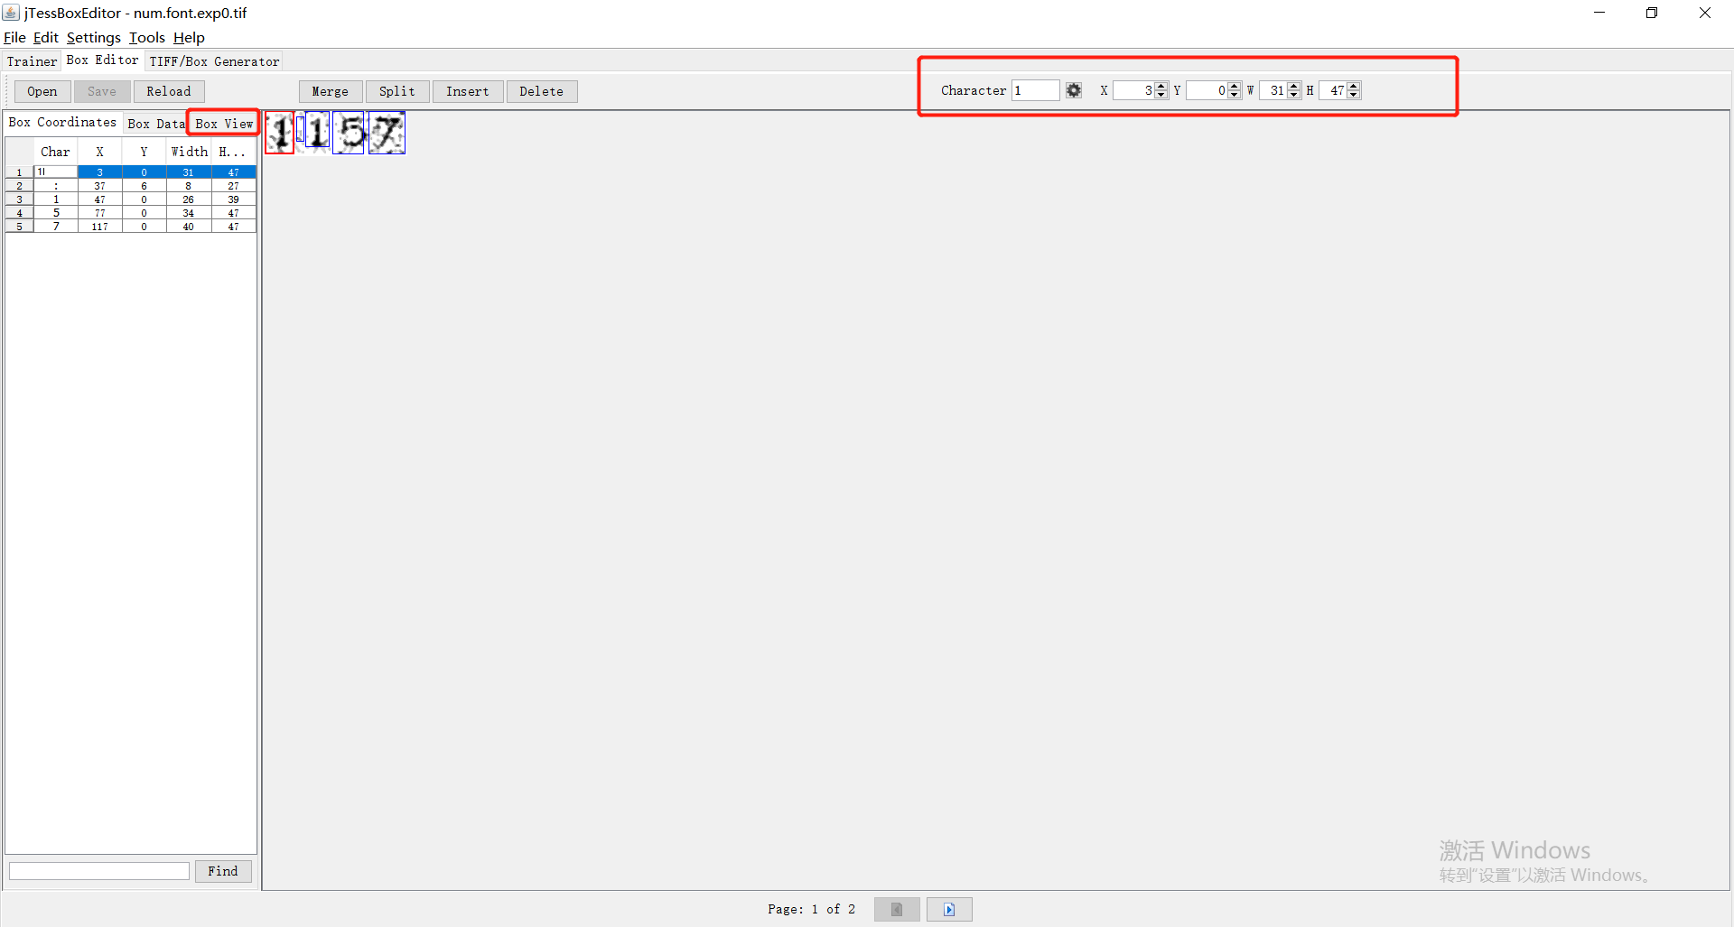Switch to the Box Data tab

tap(155, 124)
